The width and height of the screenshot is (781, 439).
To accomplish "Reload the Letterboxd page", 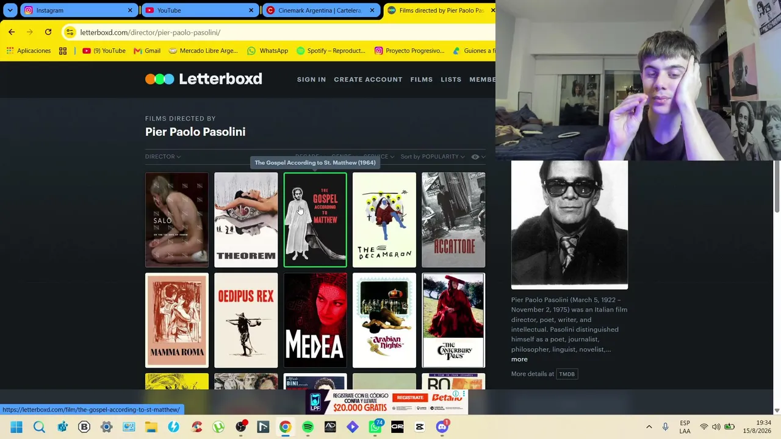I will [48, 32].
